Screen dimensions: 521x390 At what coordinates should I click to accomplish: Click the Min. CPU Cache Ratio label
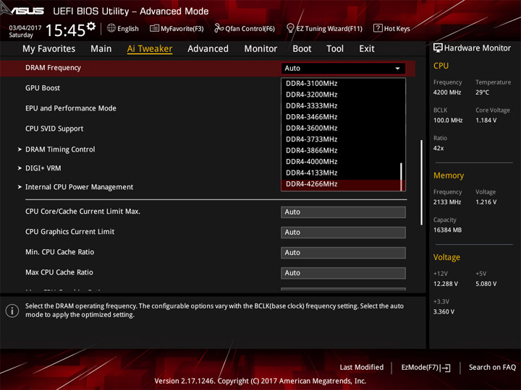(60, 252)
